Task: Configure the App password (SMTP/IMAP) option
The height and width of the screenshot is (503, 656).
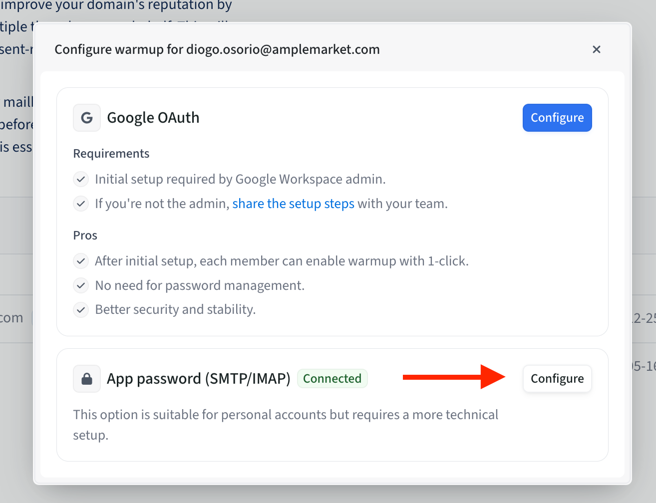Action: pos(557,379)
